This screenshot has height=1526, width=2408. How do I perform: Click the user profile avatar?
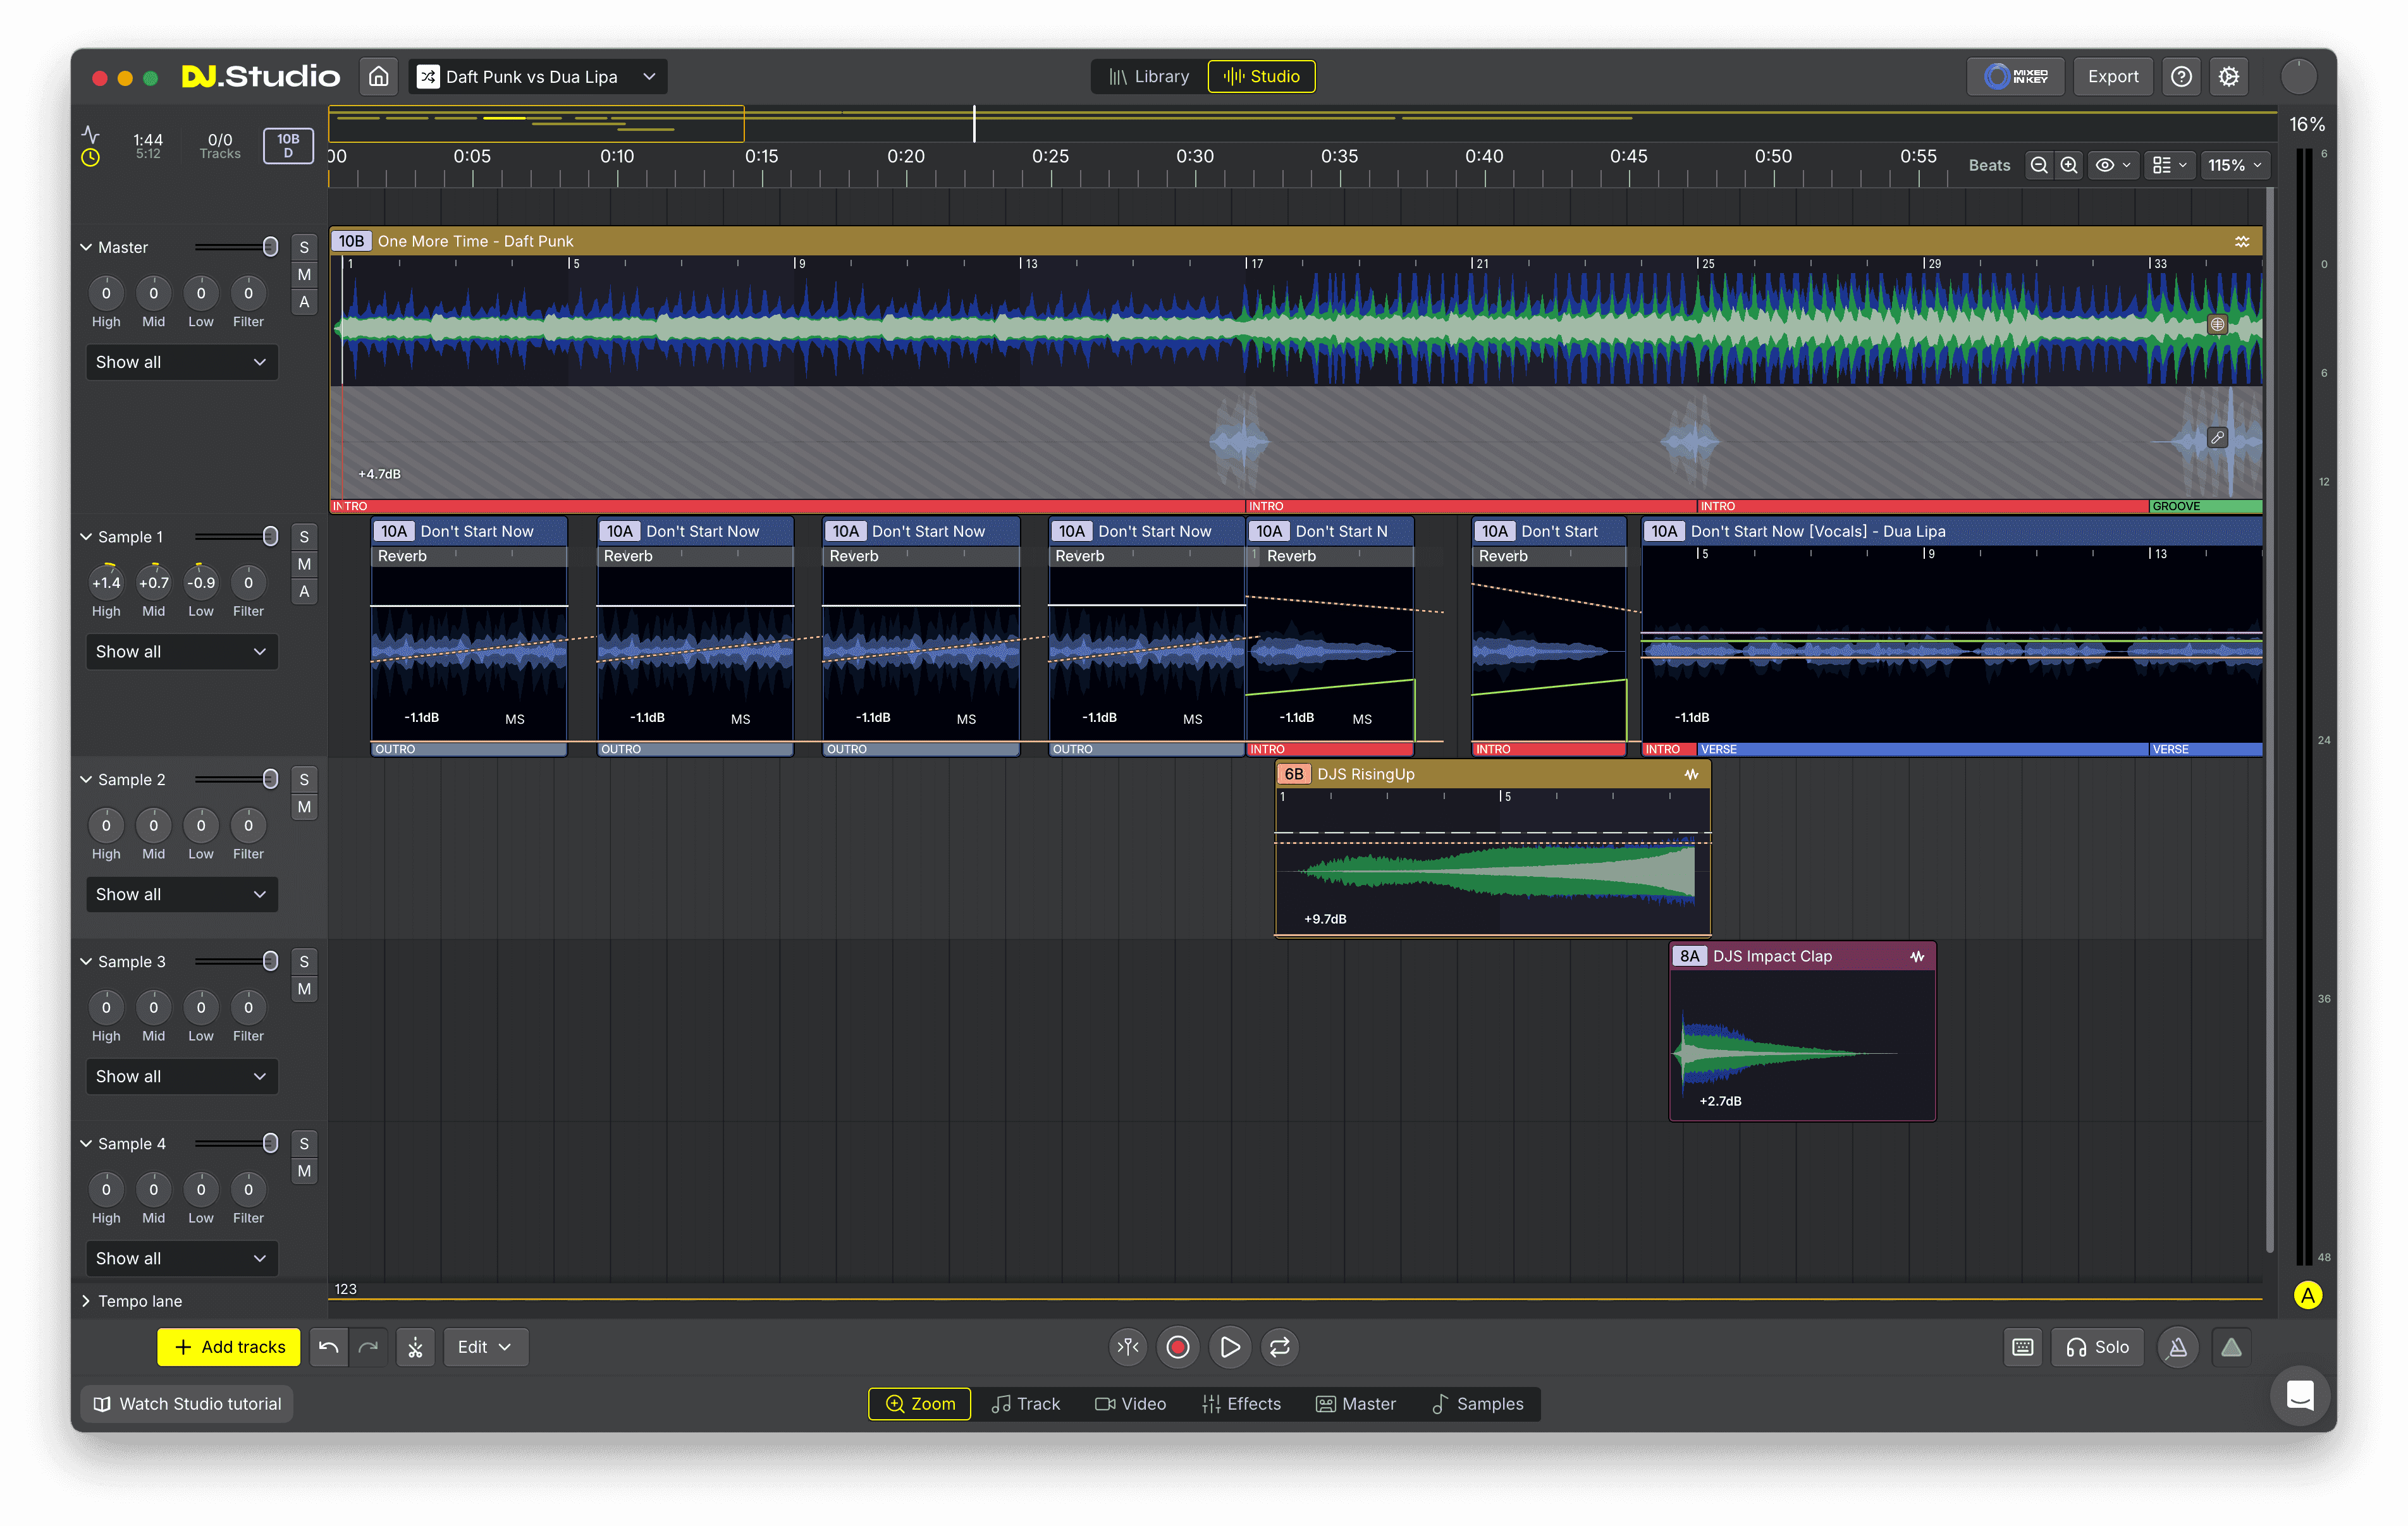[x=2298, y=76]
